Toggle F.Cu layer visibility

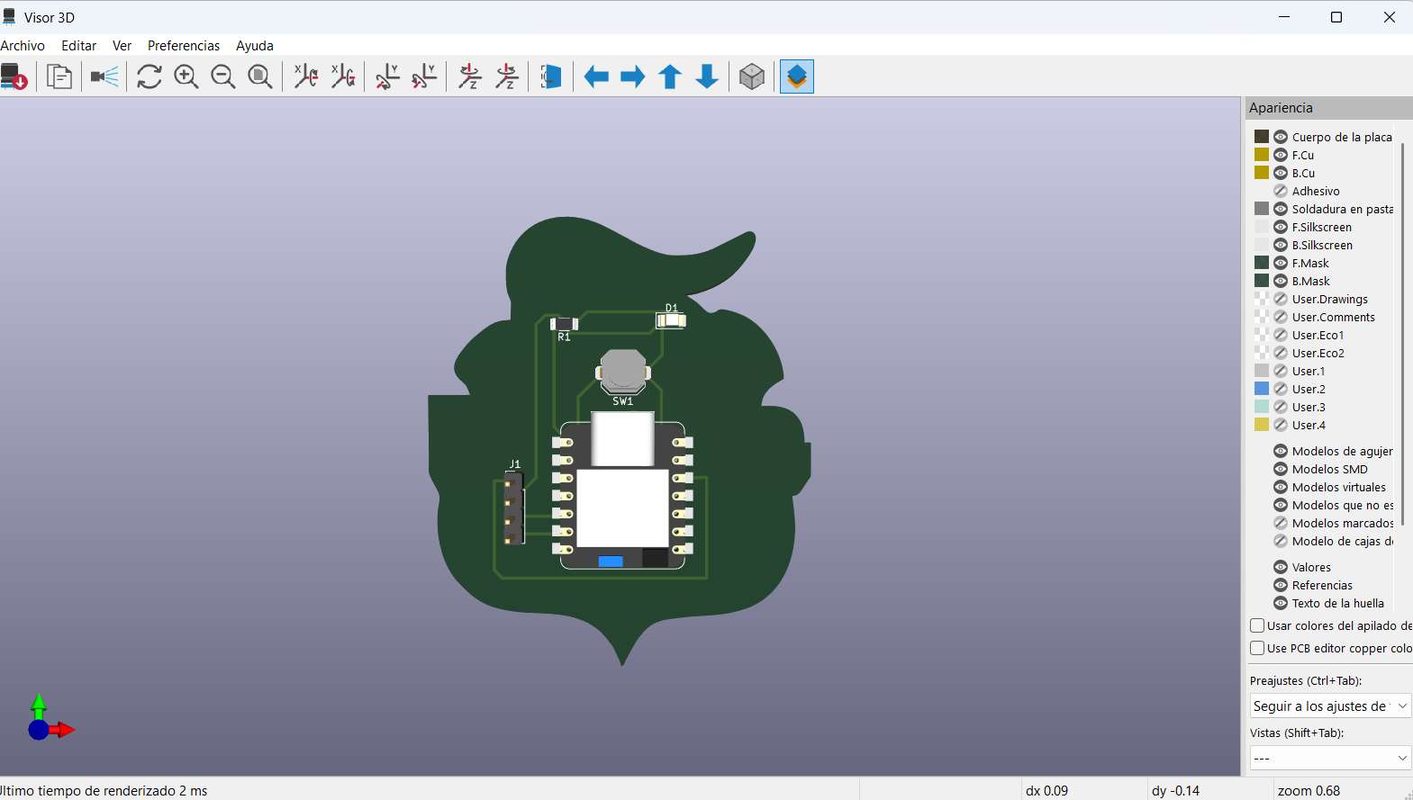pos(1281,155)
